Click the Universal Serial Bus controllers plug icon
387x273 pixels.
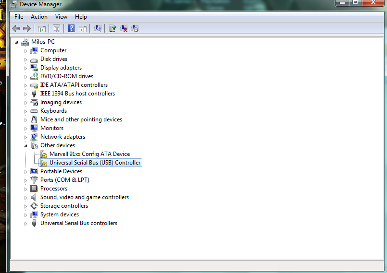(x=34, y=223)
